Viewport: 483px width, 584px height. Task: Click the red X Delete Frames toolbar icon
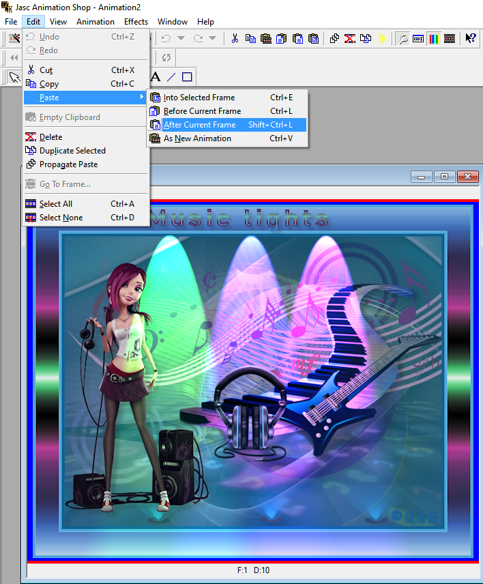click(x=349, y=39)
